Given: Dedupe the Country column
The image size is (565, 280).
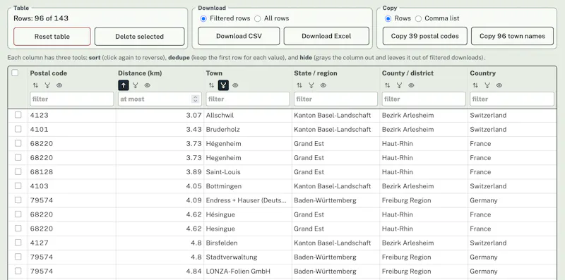Looking at the screenshot, I should click(x=487, y=85).
